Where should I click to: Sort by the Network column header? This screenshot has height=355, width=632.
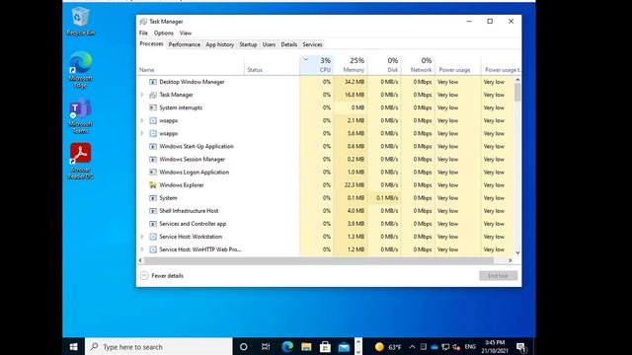pyautogui.click(x=419, y=65)
